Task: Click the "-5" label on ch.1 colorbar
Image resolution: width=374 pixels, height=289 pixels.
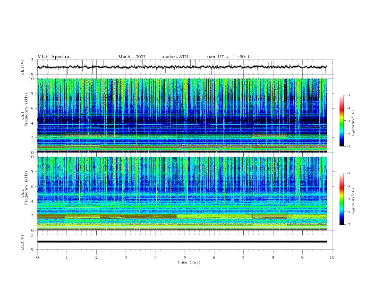Action: click(348, 121)
